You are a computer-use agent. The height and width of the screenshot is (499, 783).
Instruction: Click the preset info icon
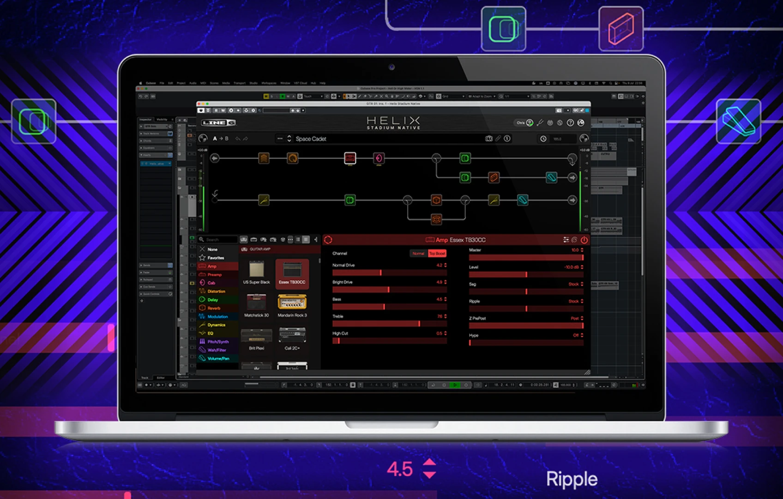coord(507,139)
